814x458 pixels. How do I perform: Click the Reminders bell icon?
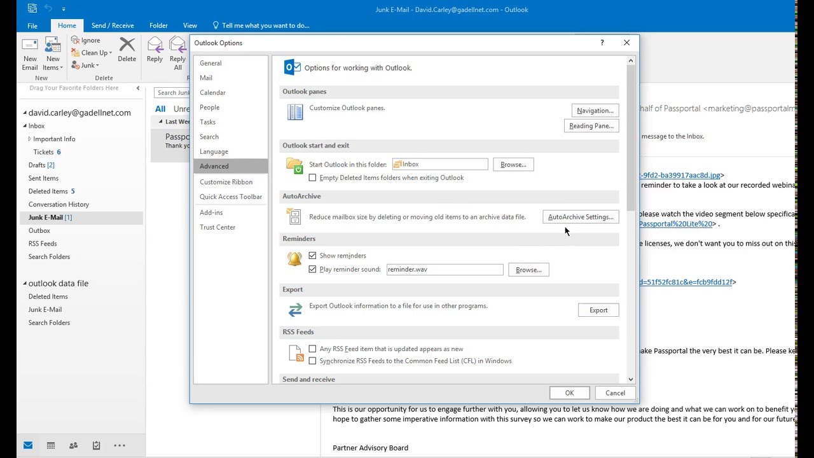click(294, 258)
